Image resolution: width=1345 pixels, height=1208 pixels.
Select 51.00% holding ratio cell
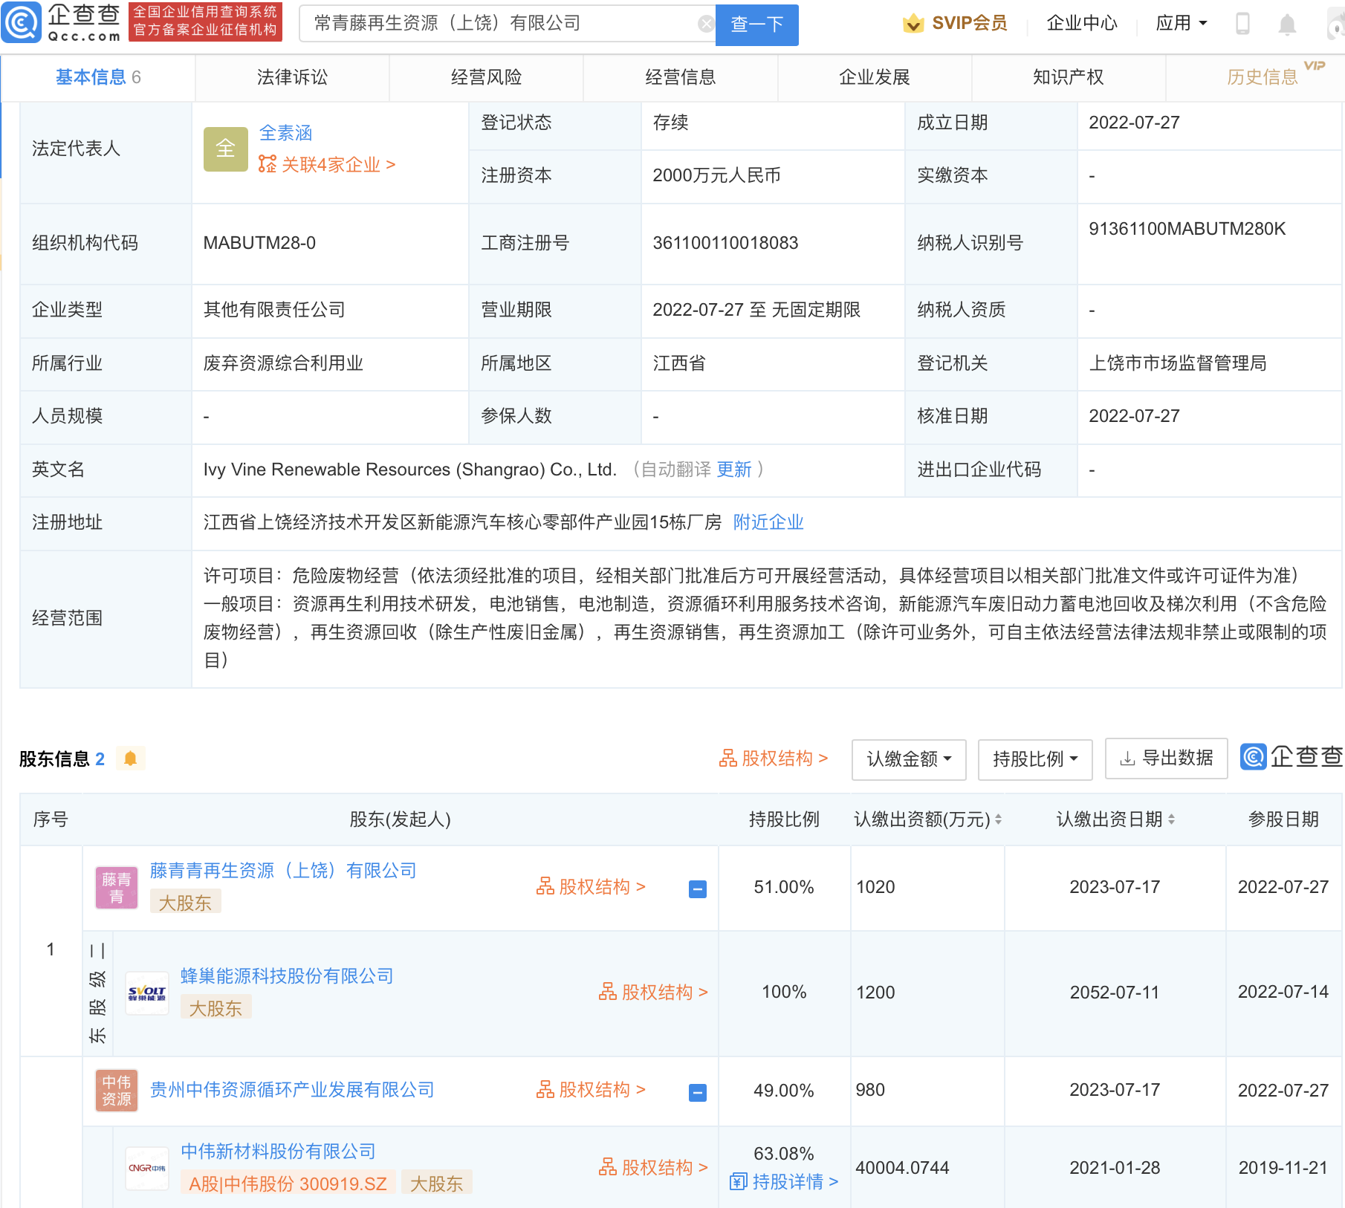(784, 887)
